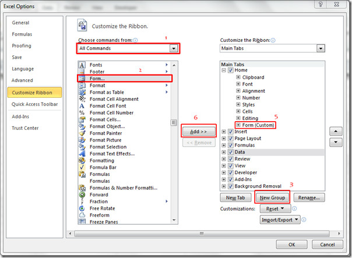Click the Format Selection icon
This screenshot has width=352, height=258.
click(x=82, y=147)
